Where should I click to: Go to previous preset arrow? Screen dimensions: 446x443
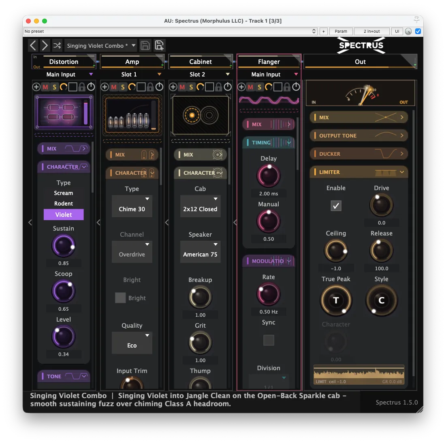[x=33, y=45]
